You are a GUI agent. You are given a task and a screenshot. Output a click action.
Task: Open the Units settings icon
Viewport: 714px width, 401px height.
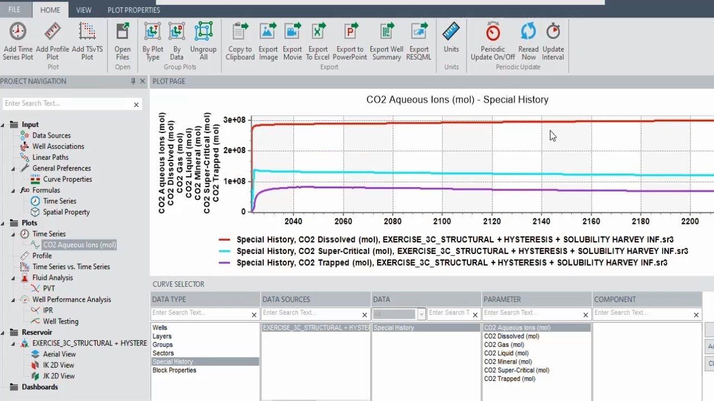click(x=451, y=32)
